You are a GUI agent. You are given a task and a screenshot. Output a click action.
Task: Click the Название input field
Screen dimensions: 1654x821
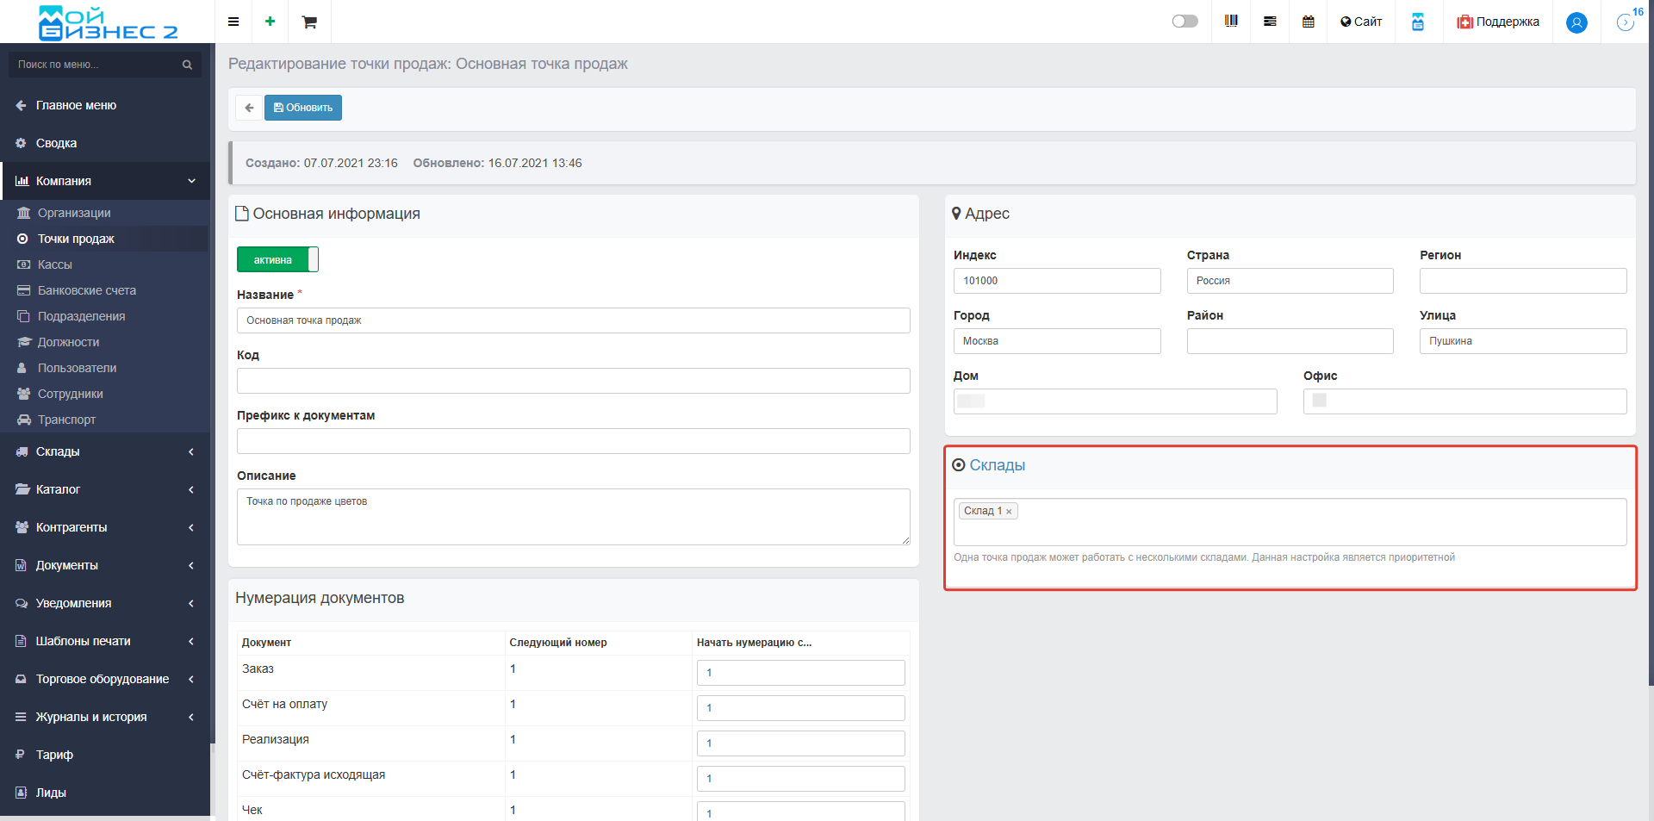(573, 320)
